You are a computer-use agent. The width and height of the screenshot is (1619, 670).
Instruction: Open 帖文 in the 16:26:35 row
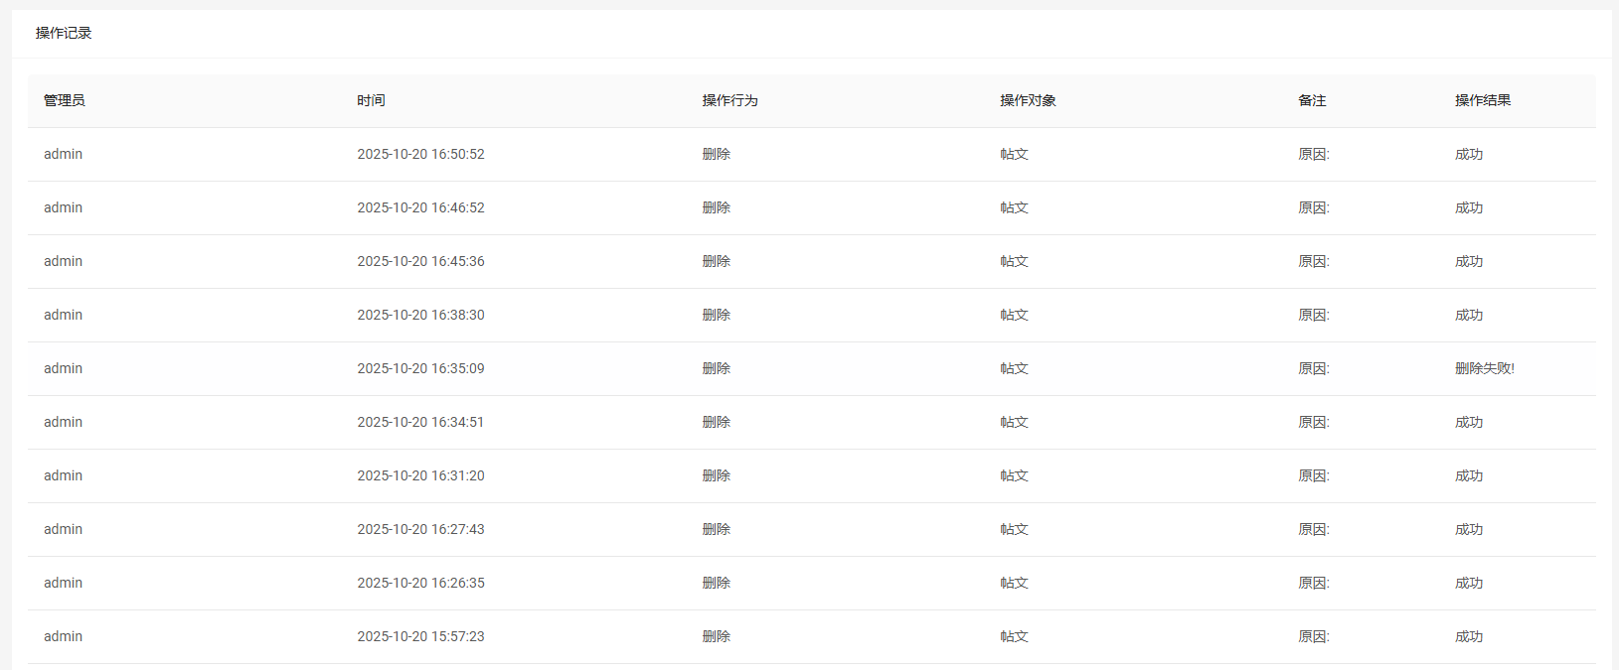(x=1014, y=583)
